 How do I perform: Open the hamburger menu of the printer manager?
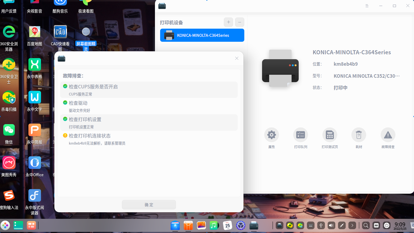(x=367, y=5)
